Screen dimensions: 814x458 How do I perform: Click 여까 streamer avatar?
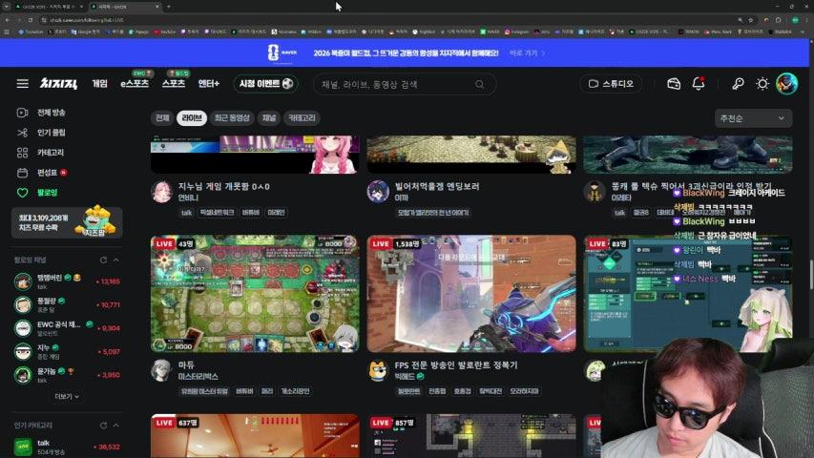pos(378,192)
